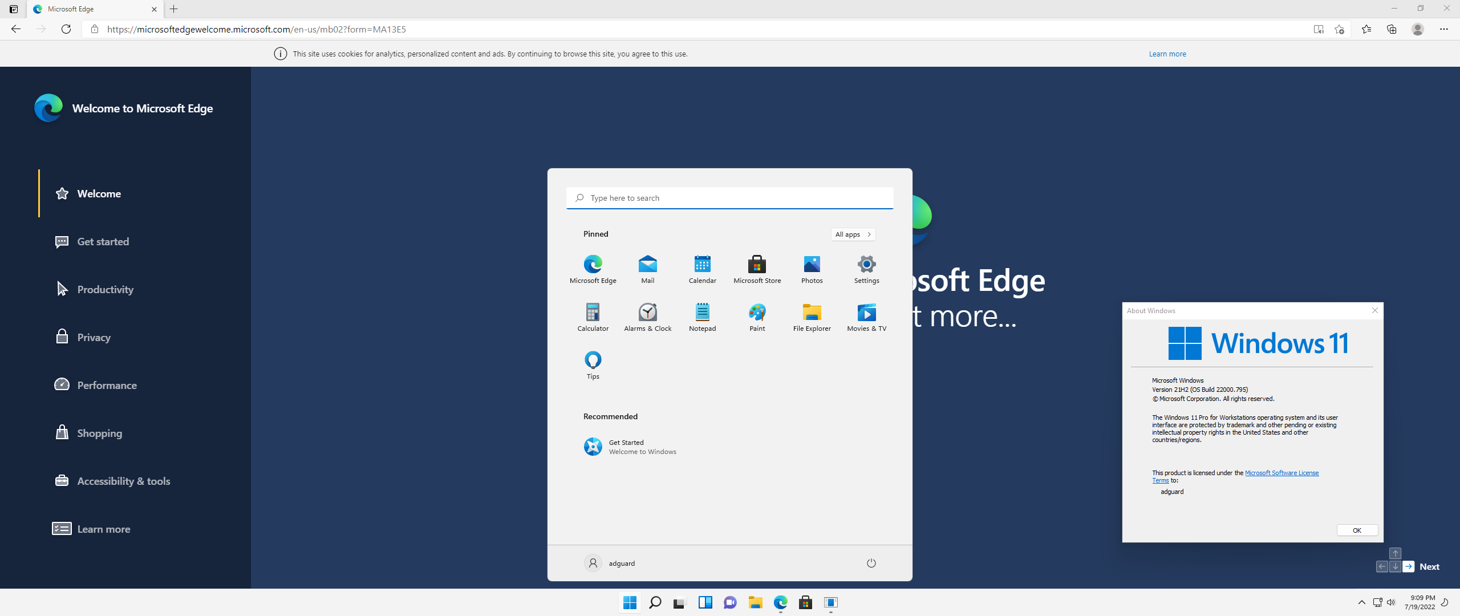Viewport: 1460px width, 616px height.
Task: Launch the Photos app
Action: pyautogui.click(x=812, y=269)
